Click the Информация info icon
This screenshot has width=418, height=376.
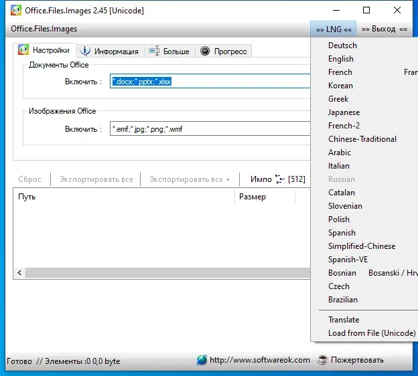tap(85, 51)
